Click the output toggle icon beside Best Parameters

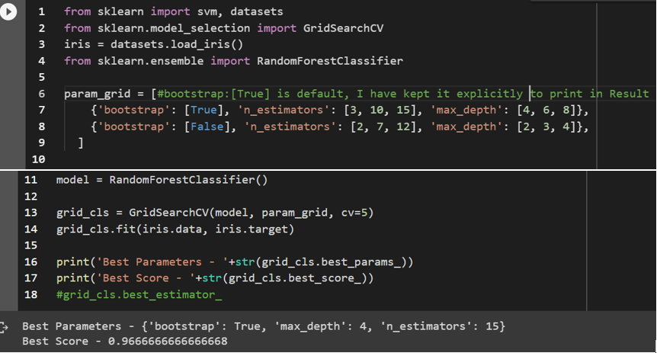pos(4,327)
